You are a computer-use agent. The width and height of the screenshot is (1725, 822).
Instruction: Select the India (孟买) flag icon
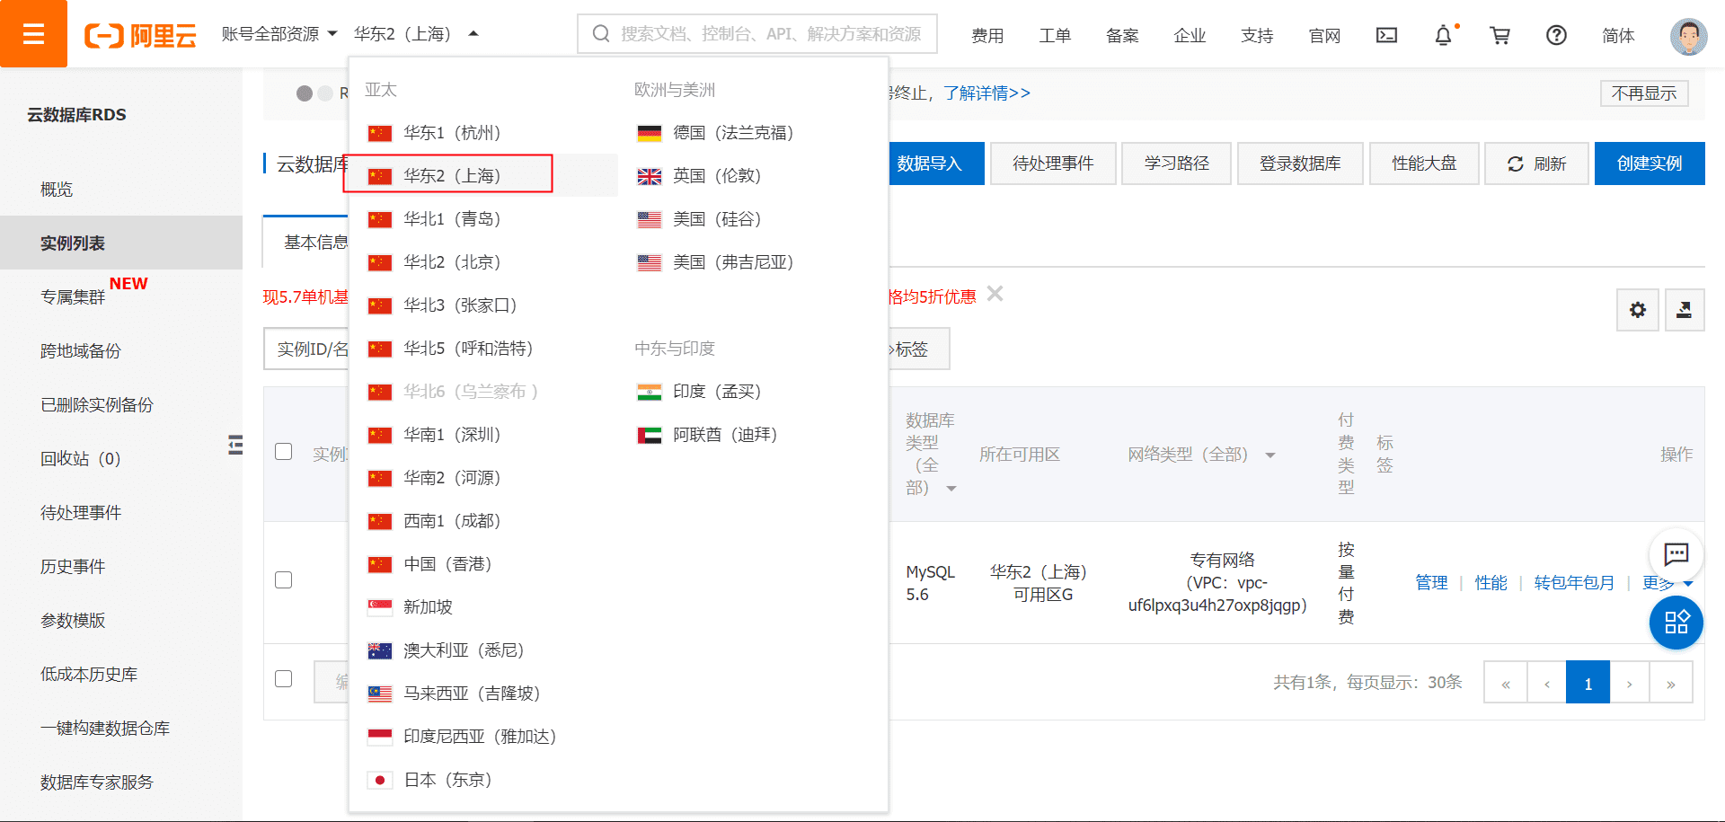click(650, 392)
